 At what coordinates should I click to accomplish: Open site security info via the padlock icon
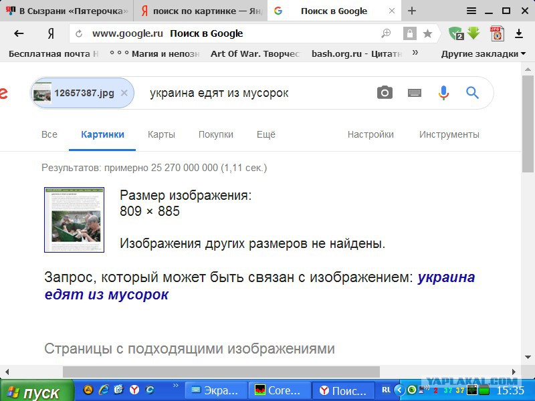point(409,33)
